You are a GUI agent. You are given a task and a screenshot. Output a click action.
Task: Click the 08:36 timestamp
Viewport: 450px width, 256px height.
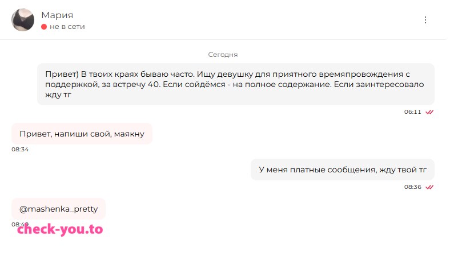click(x=412, y=187)
